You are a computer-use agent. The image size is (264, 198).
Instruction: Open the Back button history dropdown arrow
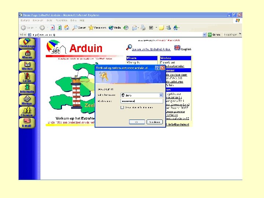pyautogui.click(x=36, y=27)
